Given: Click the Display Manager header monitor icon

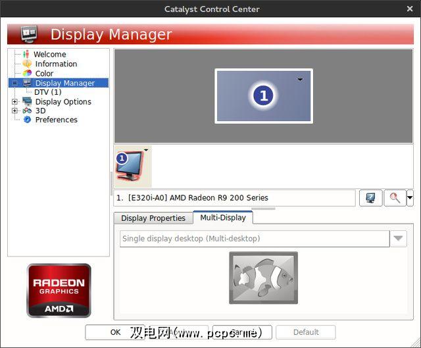Looking at the screenshot, I should click(29, 34).
